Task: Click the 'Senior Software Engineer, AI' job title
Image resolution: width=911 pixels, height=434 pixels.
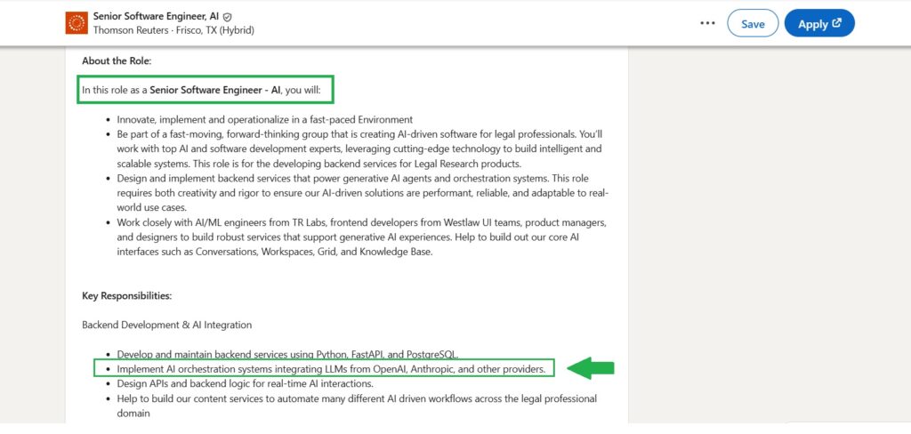Action: pyautogui.click(x=157, y=17)
